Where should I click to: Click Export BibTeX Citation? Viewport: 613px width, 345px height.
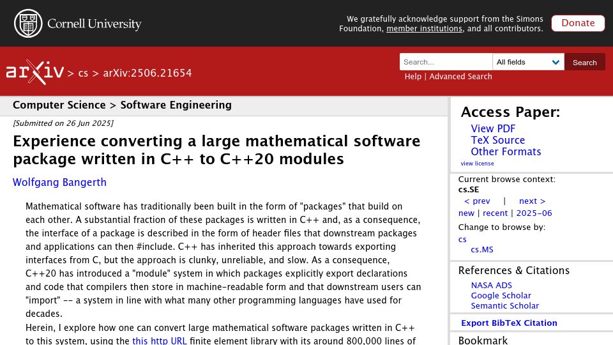pos(509,323)
